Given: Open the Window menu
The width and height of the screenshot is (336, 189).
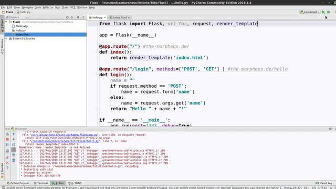Looking at the screenshot, I should 82,7.
